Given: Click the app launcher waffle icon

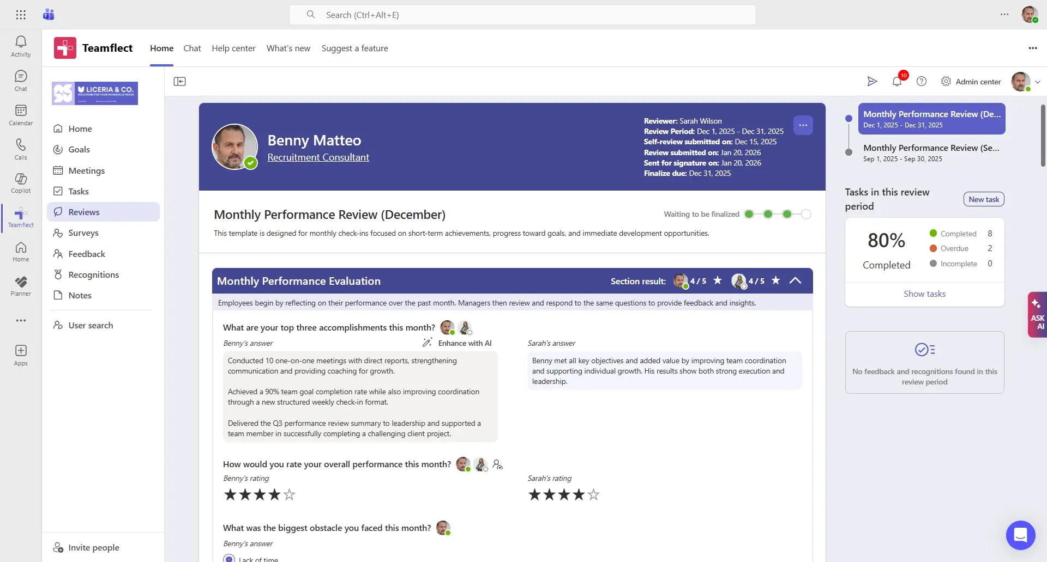Looking at the screenshot, I should pyautogui.click(x=21, y=15).
